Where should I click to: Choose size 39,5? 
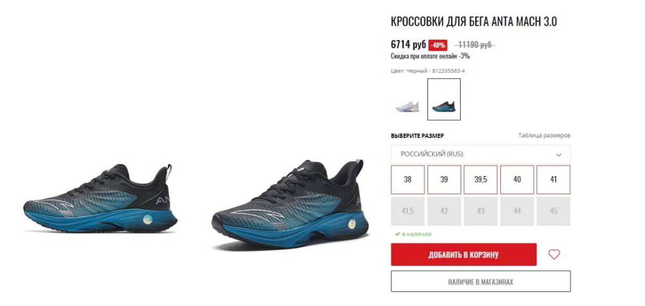tap(481, 179)
